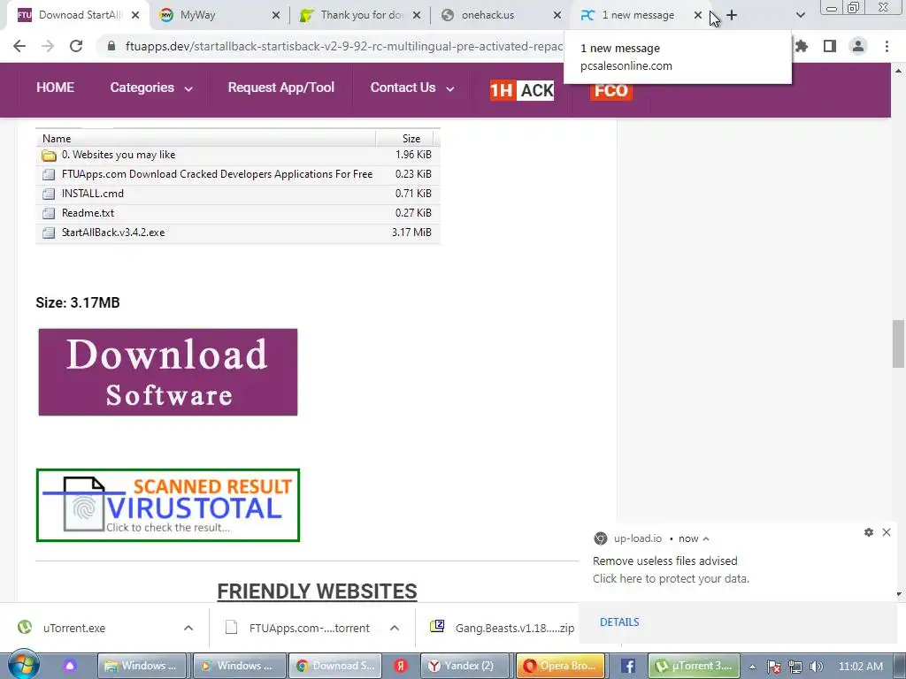906x679 pixels.
Task: Expand the tab search chevron
Action: click(800, 15)
